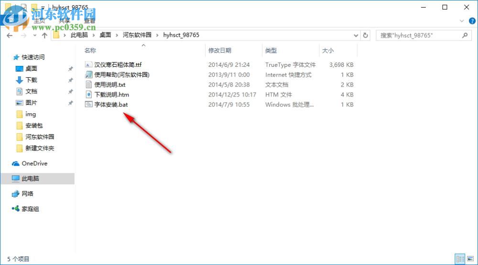Click the magnifier search icon
Viewport: 478px width, 265px height.
pos(465,35)
